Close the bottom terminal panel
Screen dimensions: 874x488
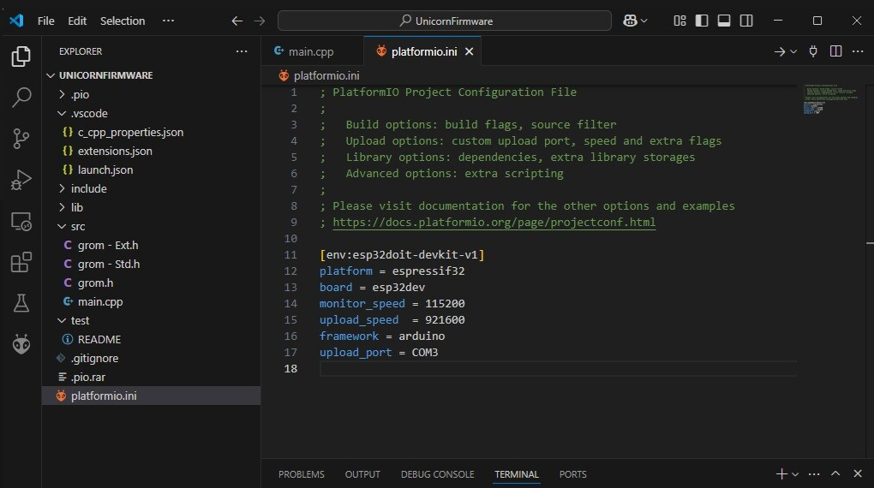click(x=858, y=473)
